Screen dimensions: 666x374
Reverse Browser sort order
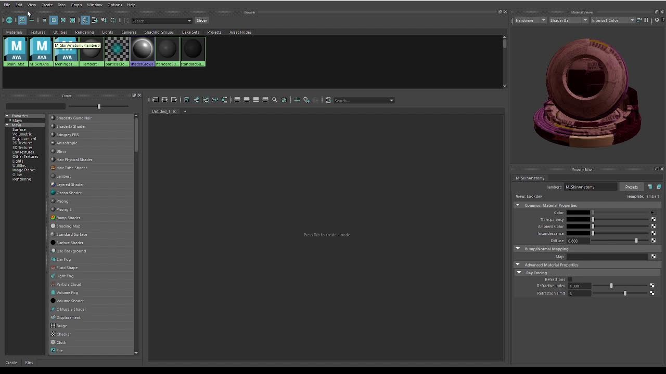(x=113, y=20)
